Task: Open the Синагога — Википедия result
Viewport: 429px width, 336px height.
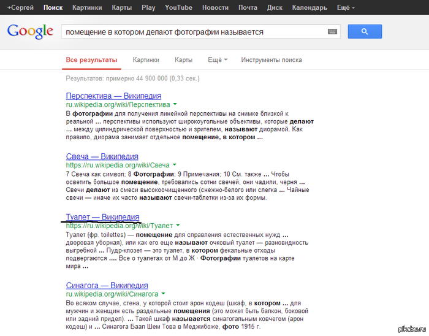Action: pos(107,285)
